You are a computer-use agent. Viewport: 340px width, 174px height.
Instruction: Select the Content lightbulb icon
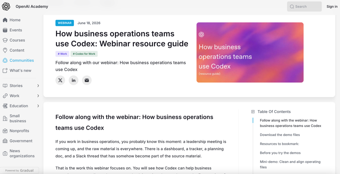(x=5, y=50)
